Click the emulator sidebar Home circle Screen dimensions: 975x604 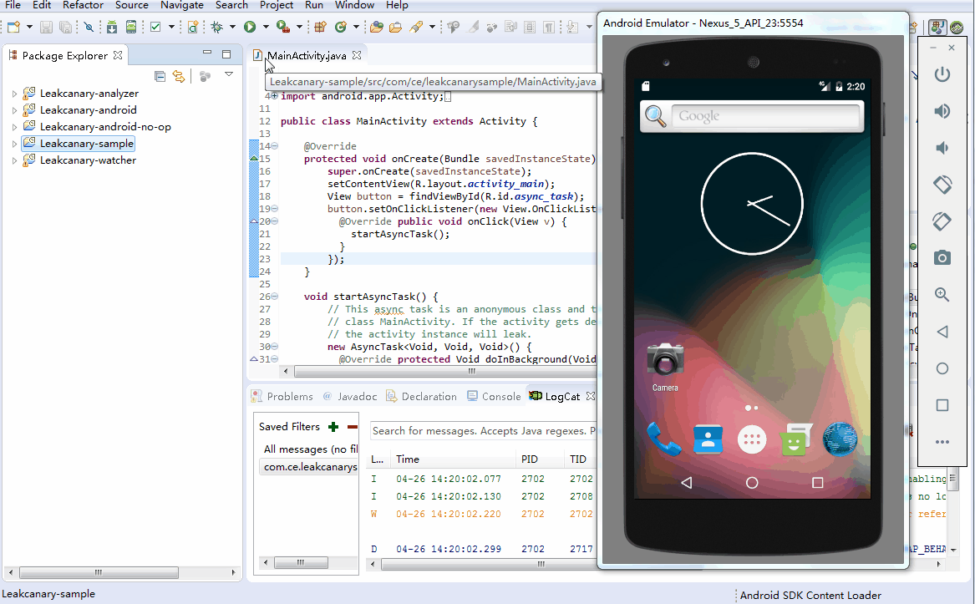coord(942,368)
